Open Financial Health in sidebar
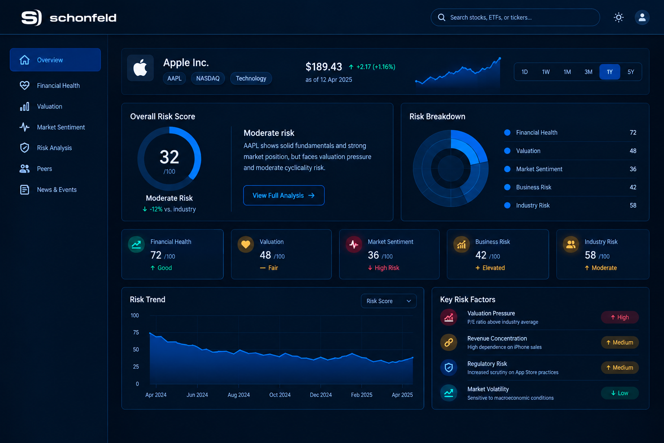The height and width of the screenshot is (443, 664). 55,86
